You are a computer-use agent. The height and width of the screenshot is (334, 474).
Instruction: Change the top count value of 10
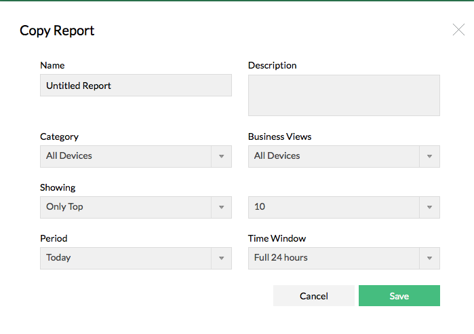pyautogui.click(x=334, y=207)
